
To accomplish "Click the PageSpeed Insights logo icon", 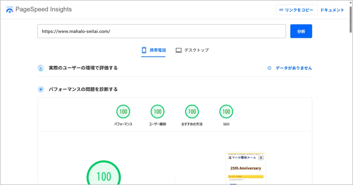I will (x=10, y=9).
